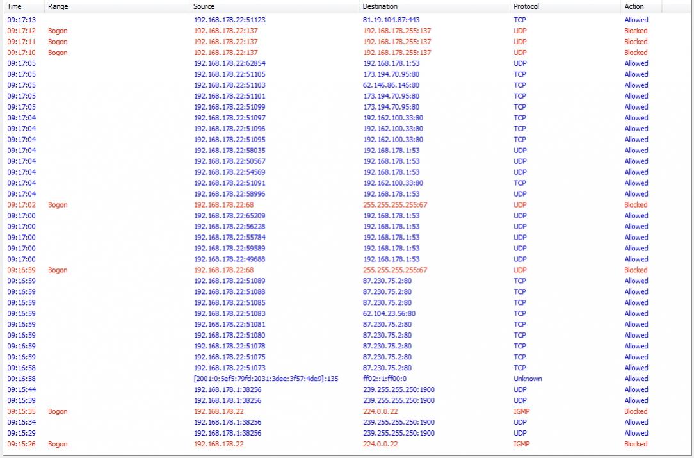Image resolution: width=694 pixels, height=458 pixels.
Task: Select source 192.168.178.22:51101
Action: click(230, 96)
